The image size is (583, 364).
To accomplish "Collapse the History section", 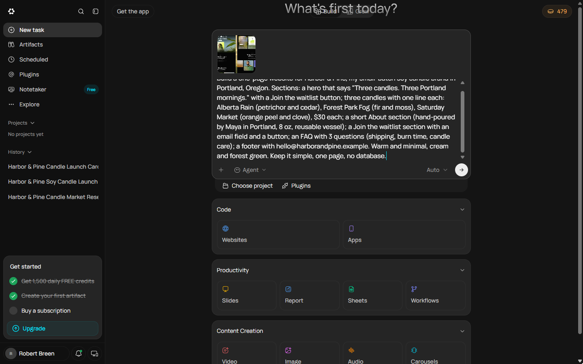I will tap(20, 152).
